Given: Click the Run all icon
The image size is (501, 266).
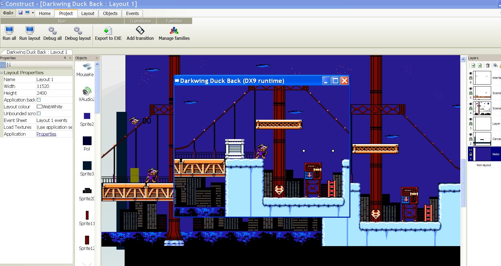Looking at the screenshot, I should click(9, 30).
